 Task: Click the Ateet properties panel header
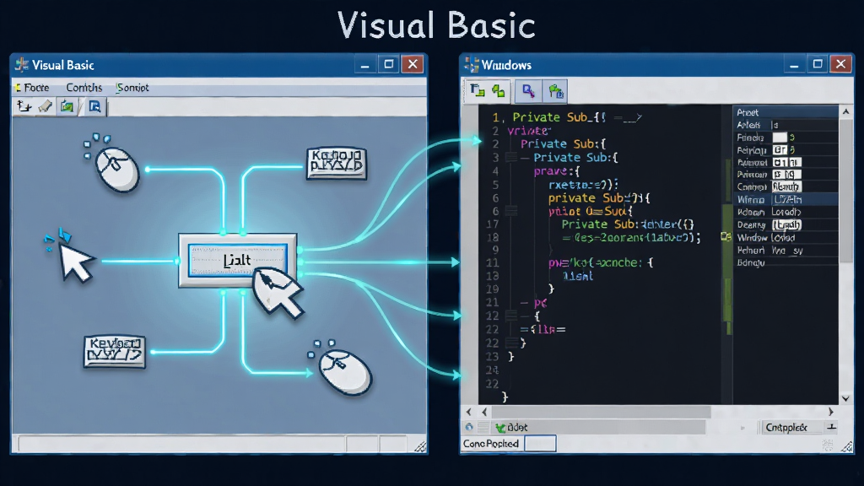pos(786,112)
